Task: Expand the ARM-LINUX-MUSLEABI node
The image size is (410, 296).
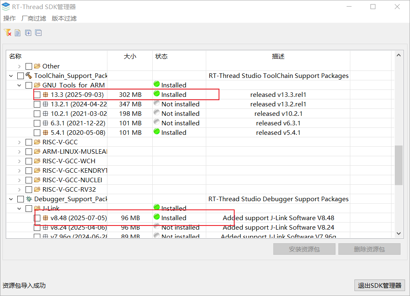Action: [x=19, y=152]
